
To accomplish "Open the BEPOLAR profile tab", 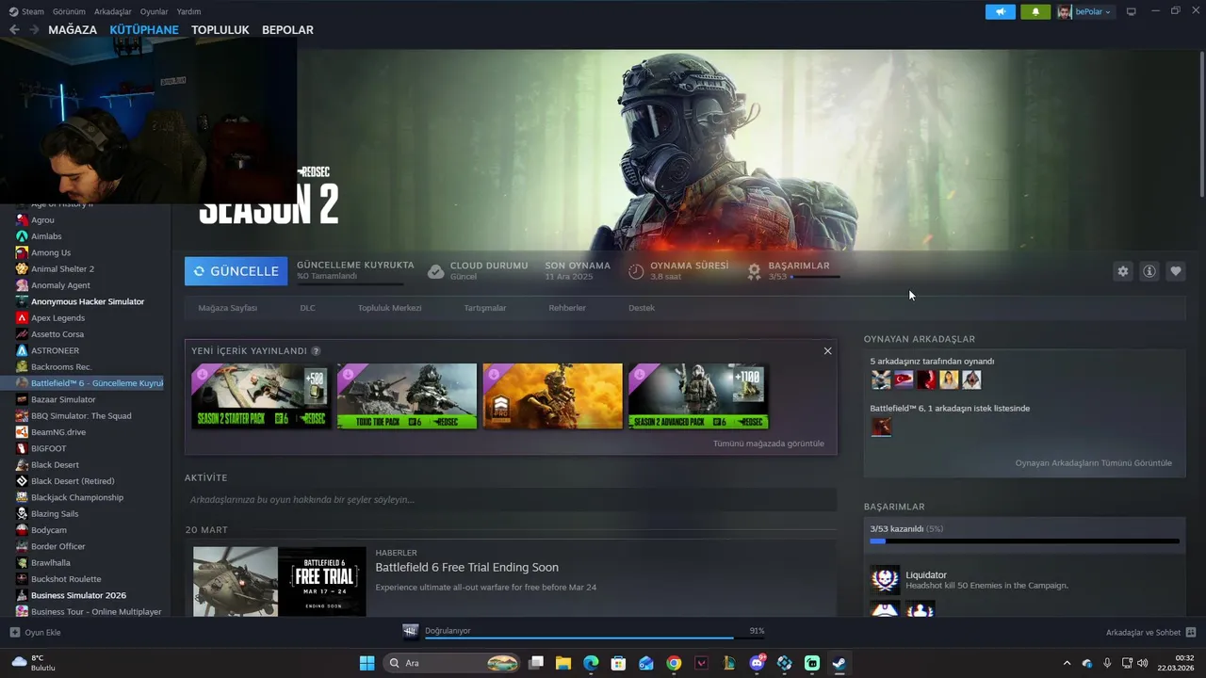I will pos(287,29).
